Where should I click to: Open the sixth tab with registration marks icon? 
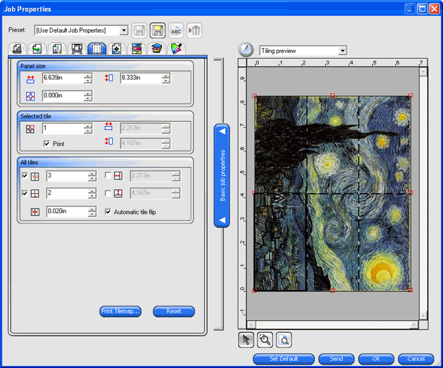[117, 48]
